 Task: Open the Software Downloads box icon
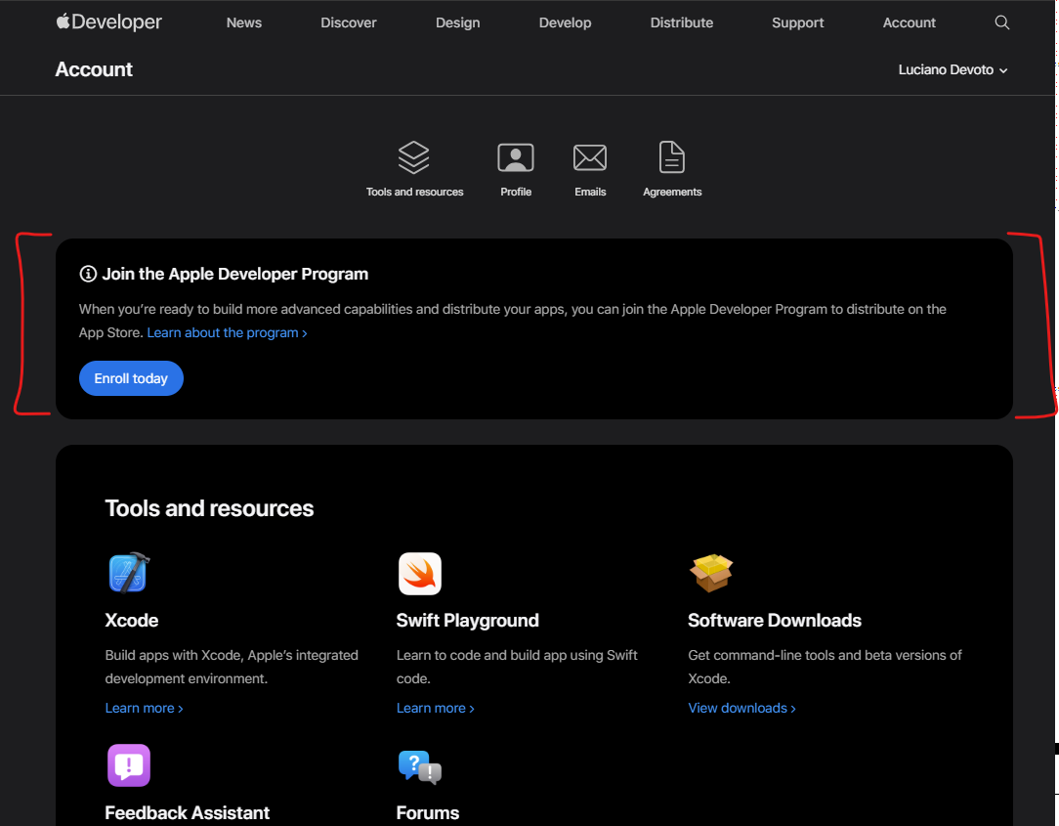pos(711,574)
